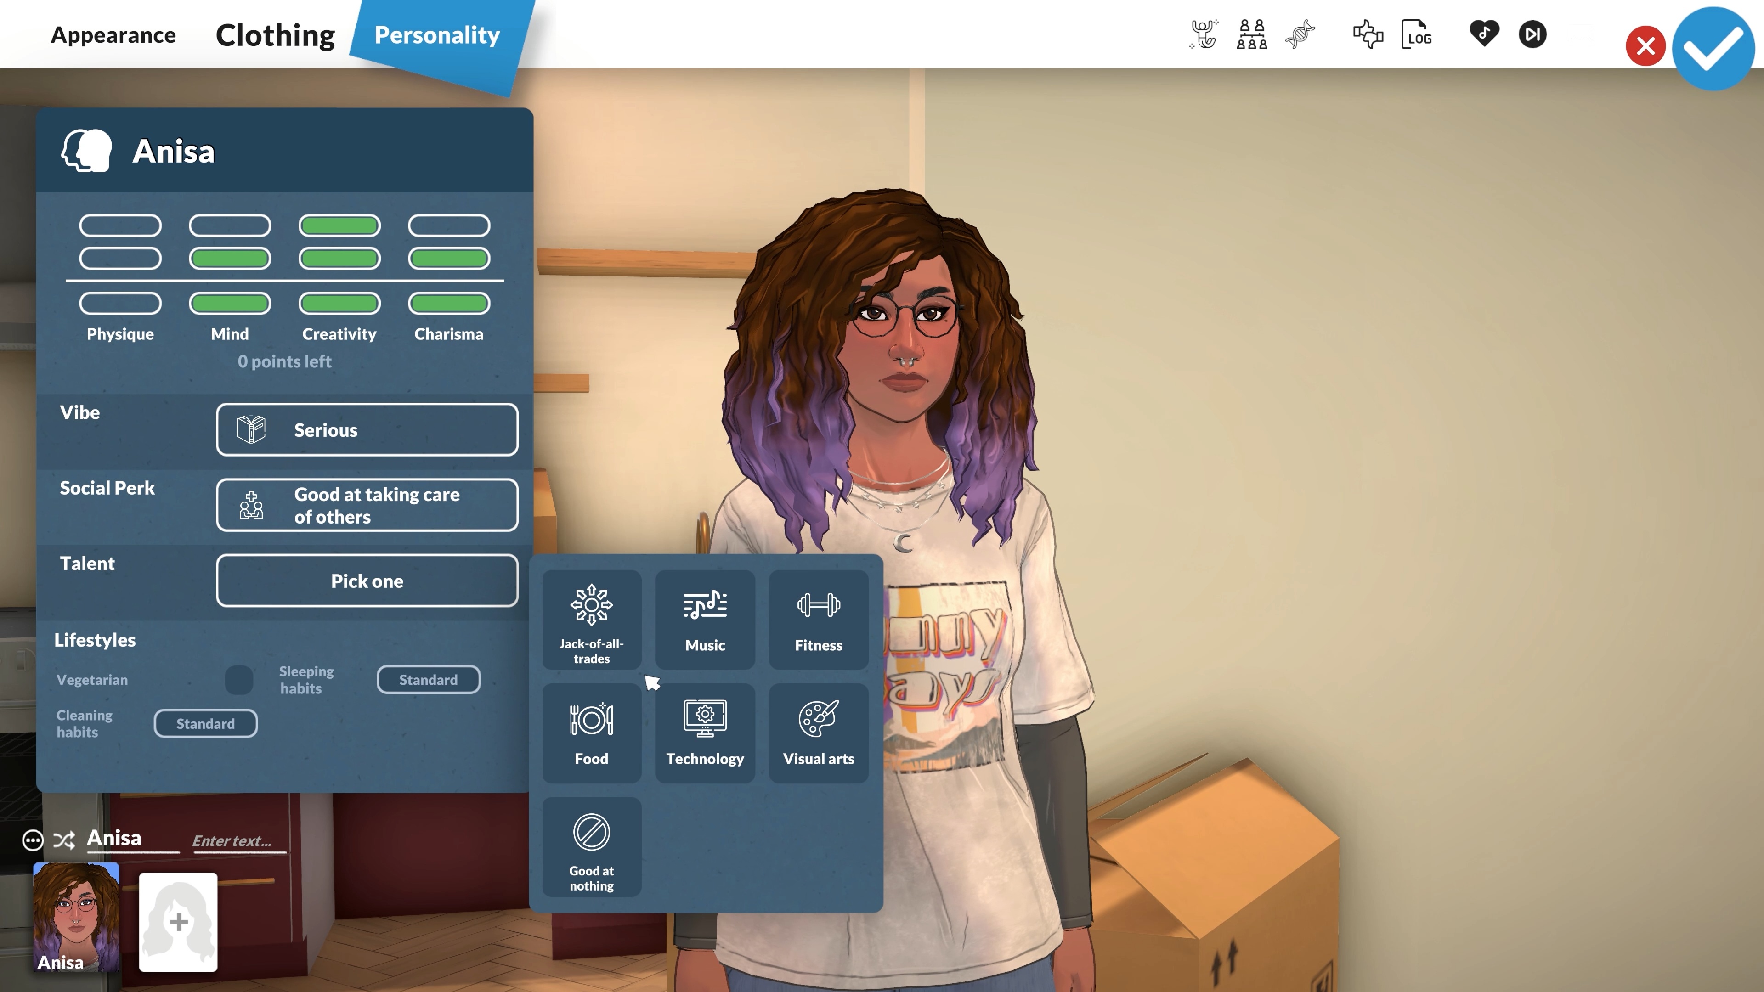The image size is (1764, 992).
Task: Expand Talent picker dropdown
Action: 367,579
